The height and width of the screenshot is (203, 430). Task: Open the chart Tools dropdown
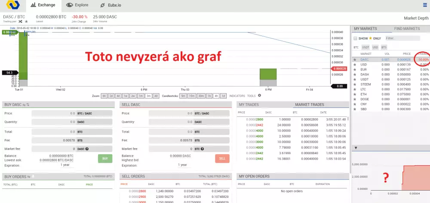(x=252, y=96)
